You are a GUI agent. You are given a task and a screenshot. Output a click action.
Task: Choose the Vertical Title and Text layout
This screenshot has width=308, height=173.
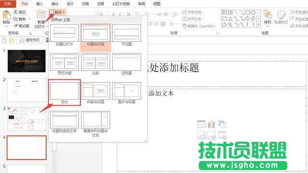(95, 124)
